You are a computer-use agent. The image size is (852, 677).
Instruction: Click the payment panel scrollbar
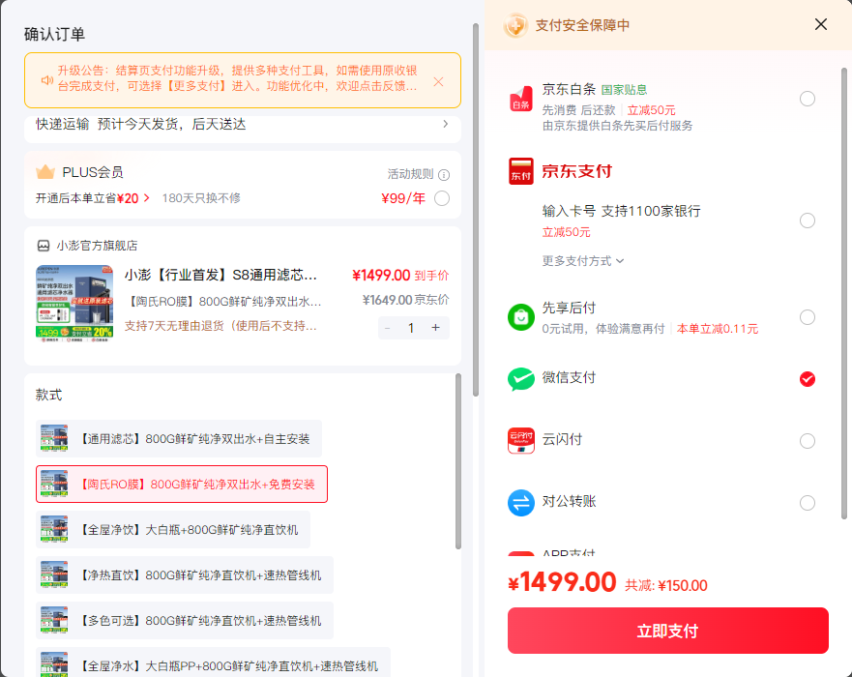pos(844,293)
